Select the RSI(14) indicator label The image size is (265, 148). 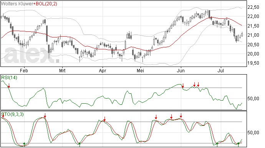click(9, 78)
